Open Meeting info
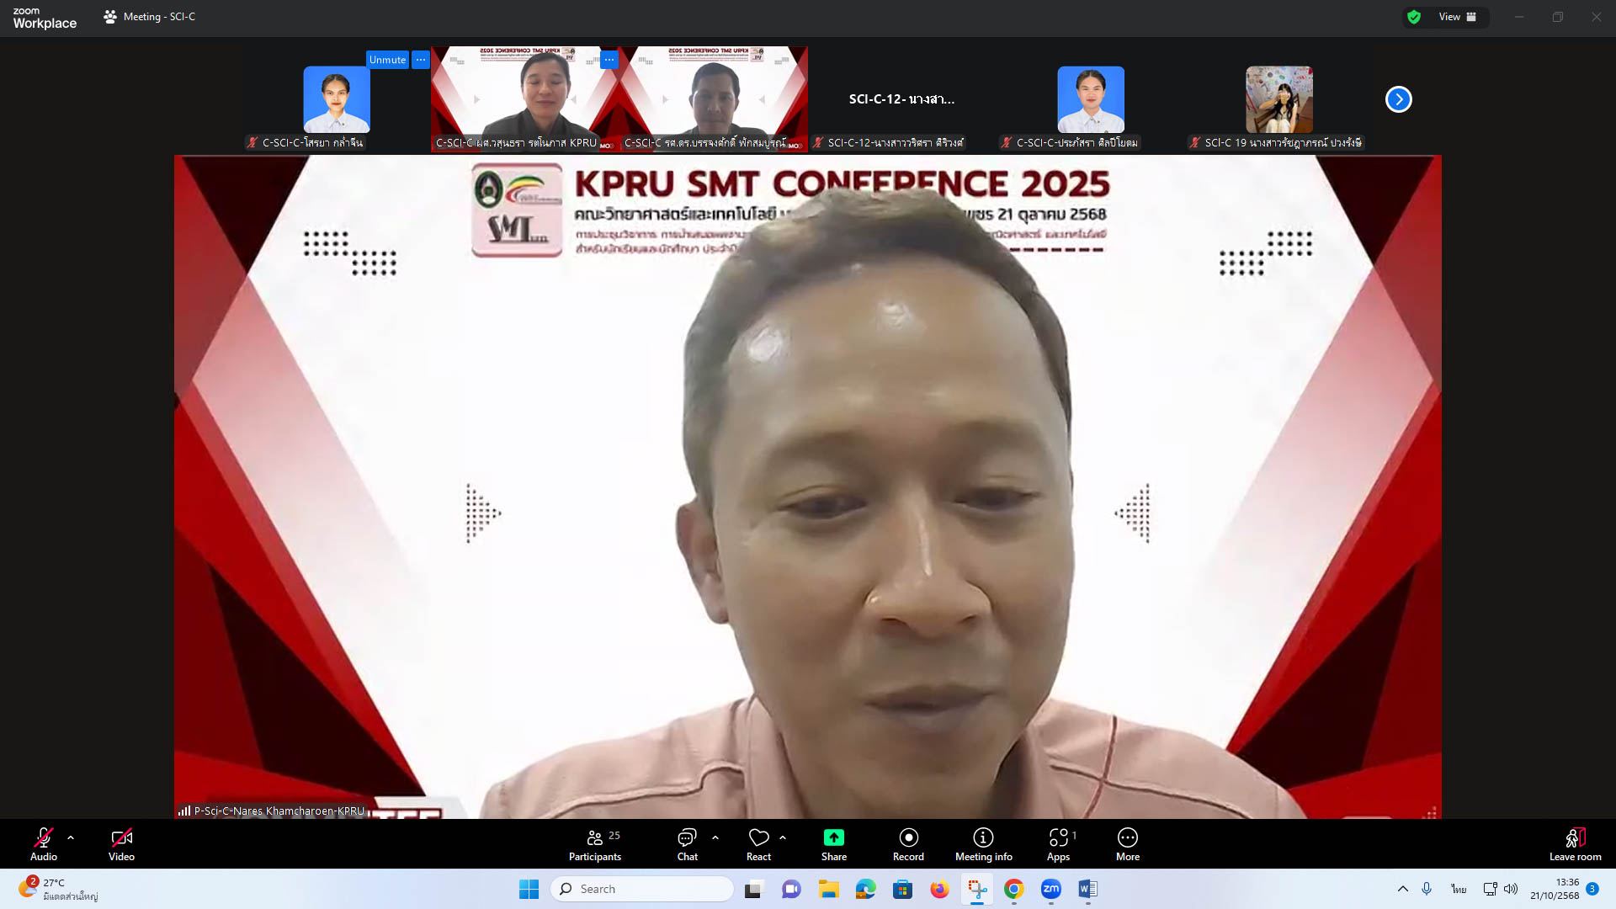1616x909 pixels. pyautogui.click(x=983, y=844)
